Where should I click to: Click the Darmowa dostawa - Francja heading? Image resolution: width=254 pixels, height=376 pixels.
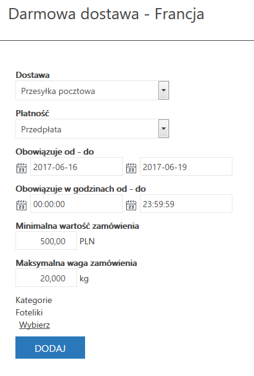[x=106, y=14]
